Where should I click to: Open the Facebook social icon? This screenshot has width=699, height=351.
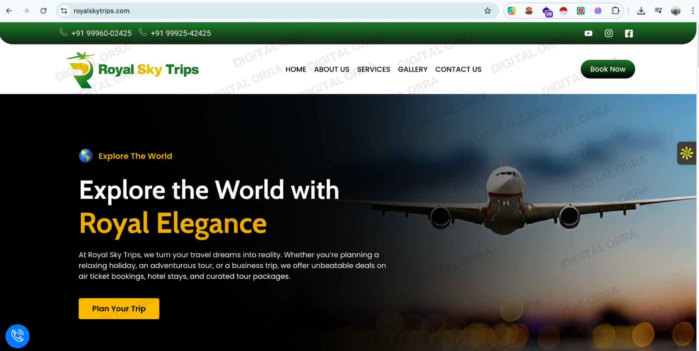[629, 34]
